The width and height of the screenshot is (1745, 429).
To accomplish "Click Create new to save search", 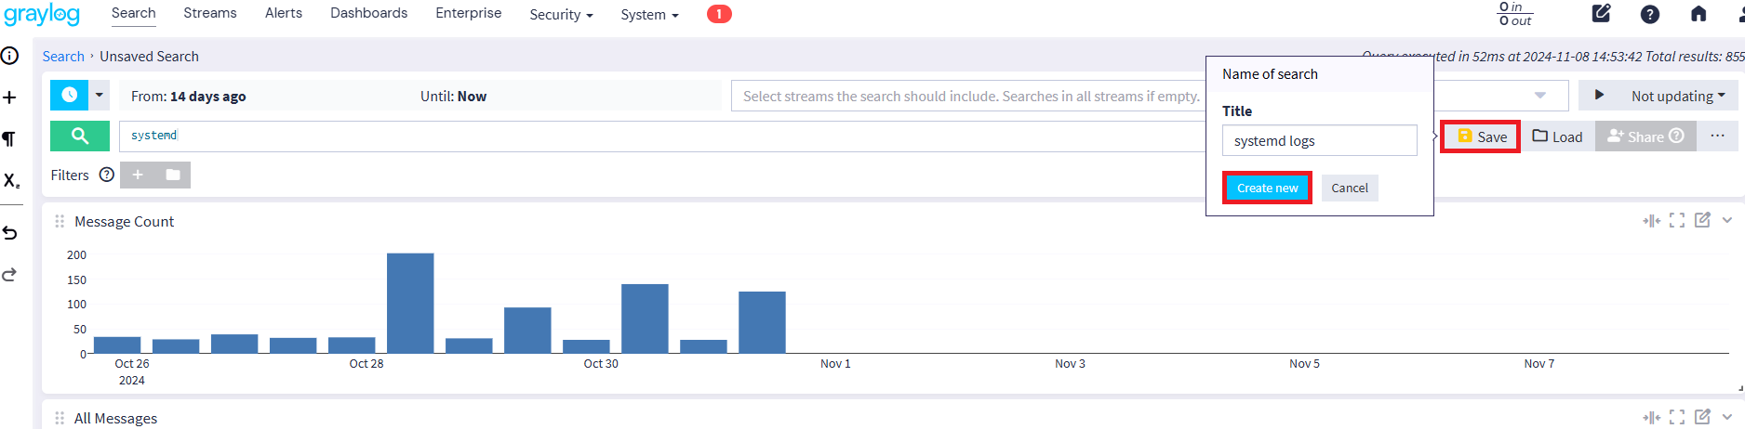I will [1267, 188].
